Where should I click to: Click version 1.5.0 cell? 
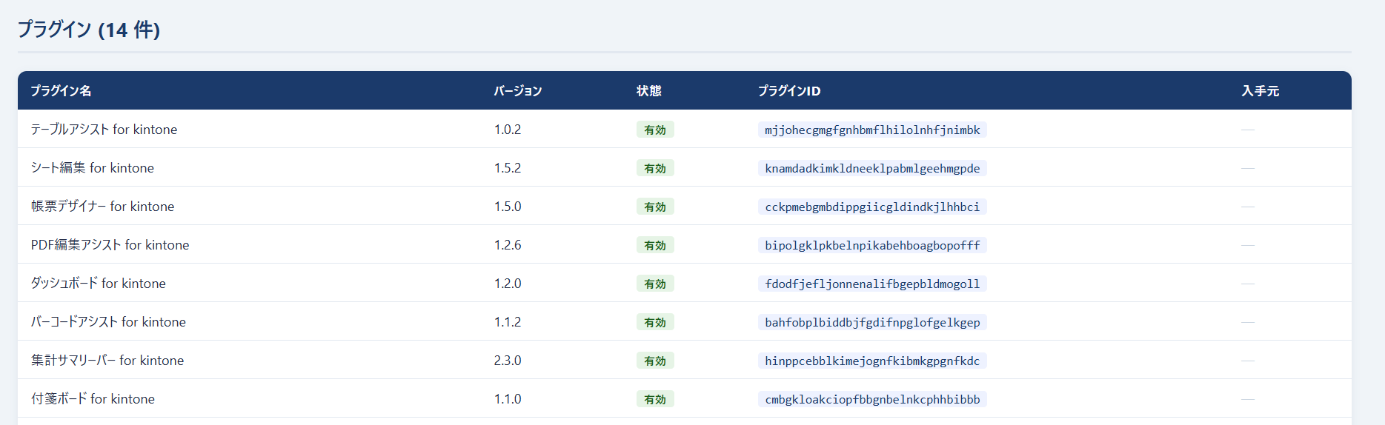[x=508, y=207]
